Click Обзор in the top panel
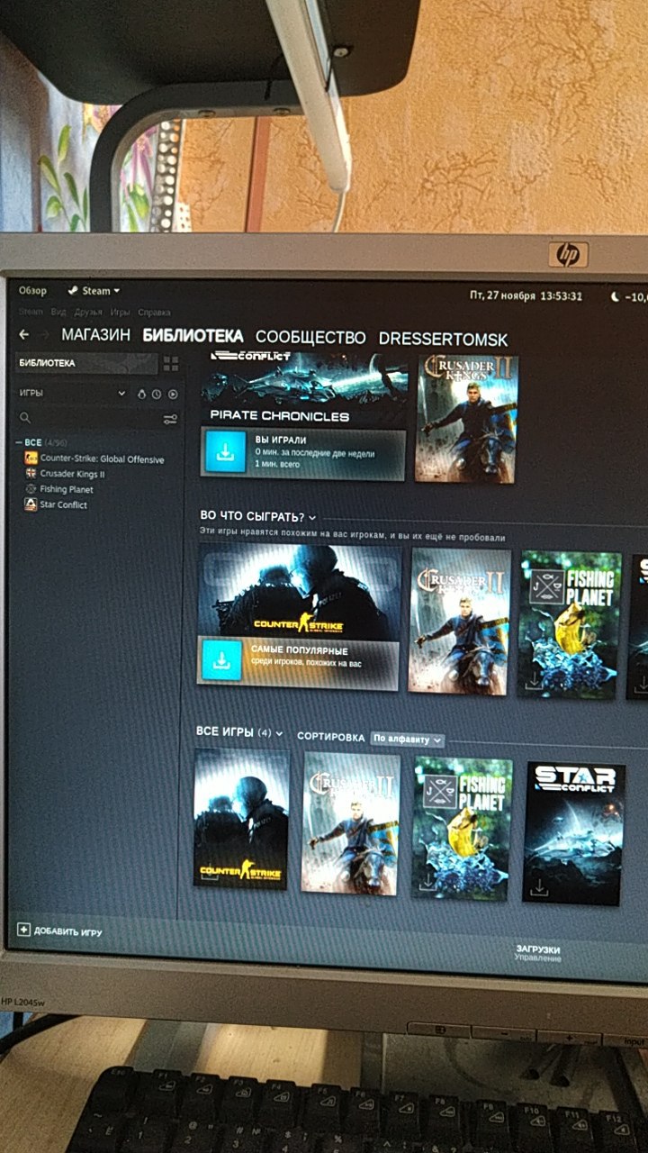 tap(32, 290)
